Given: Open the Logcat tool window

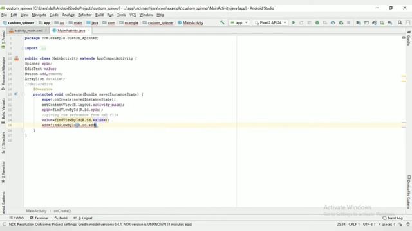Looking at the screenshot, I should pos(83,218).
